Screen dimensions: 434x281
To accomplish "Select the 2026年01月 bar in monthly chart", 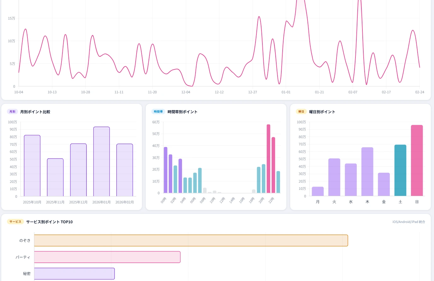I will (x=102, y=161).
